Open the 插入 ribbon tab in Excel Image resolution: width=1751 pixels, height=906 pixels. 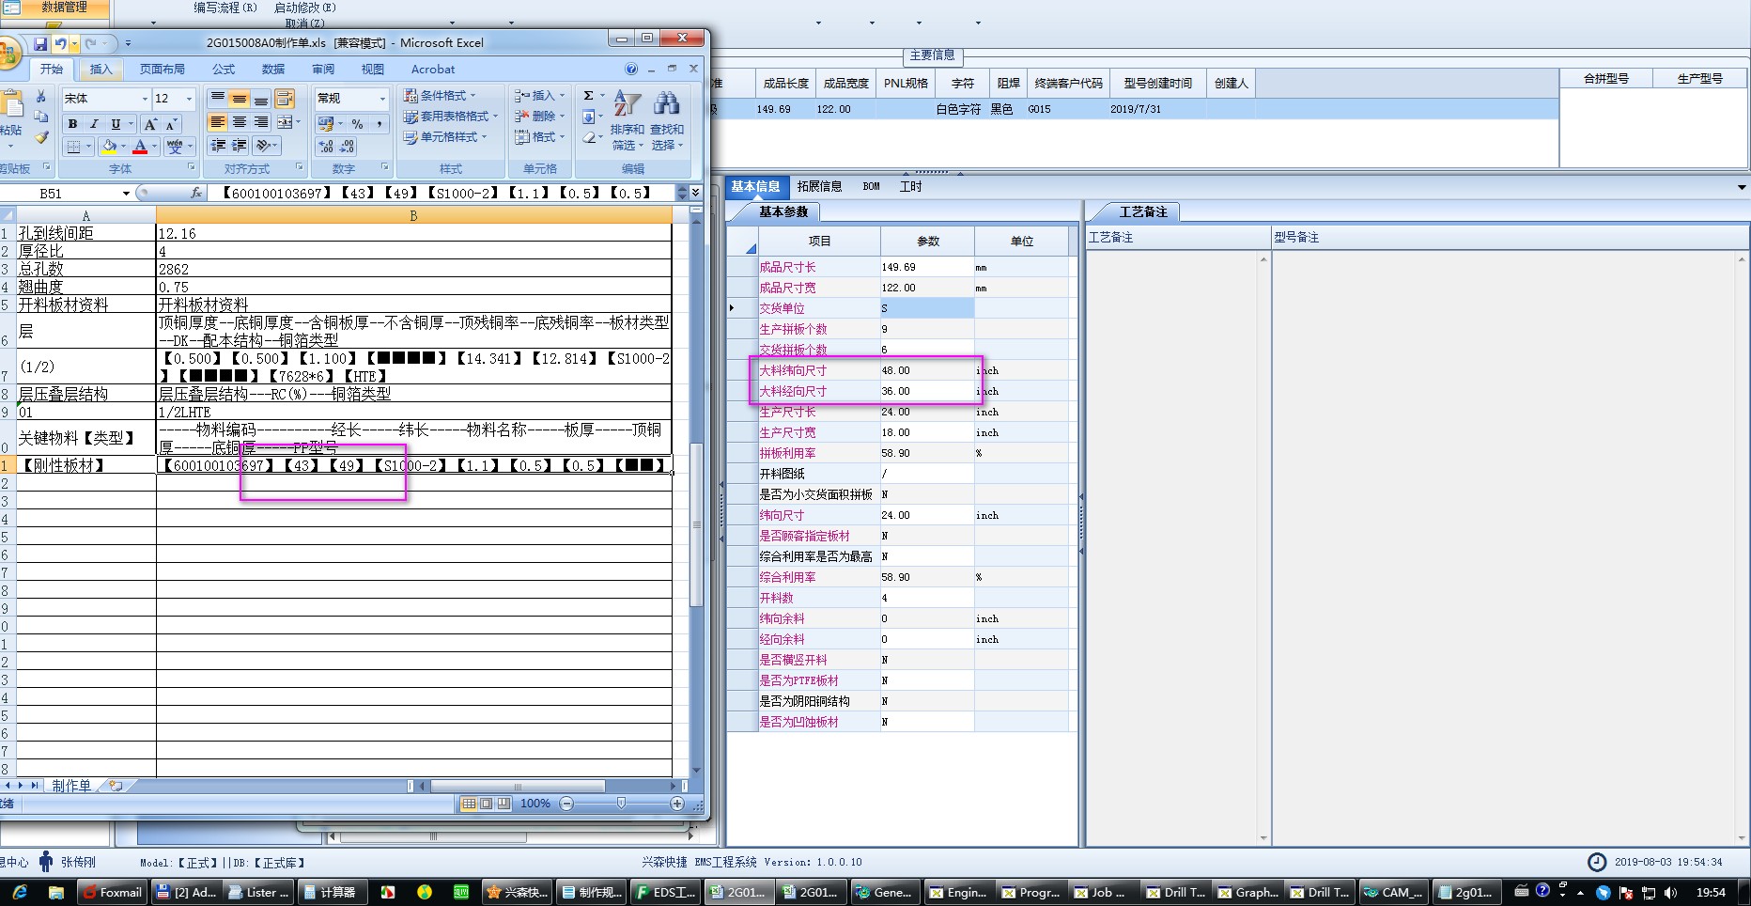tap(101, 70)
